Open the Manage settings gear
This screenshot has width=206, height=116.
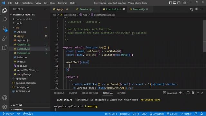click(x=5, y=107)
